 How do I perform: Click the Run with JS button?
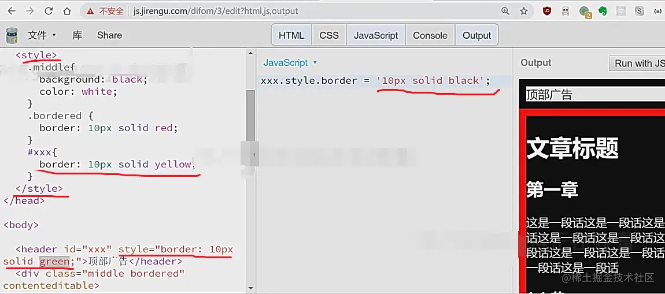(x=637, y=64)
